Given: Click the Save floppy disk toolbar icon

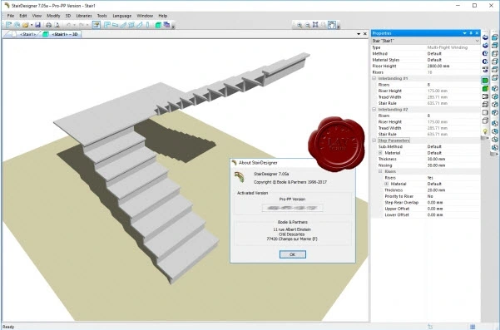Looking at the screenshot, I should point(37,25).
